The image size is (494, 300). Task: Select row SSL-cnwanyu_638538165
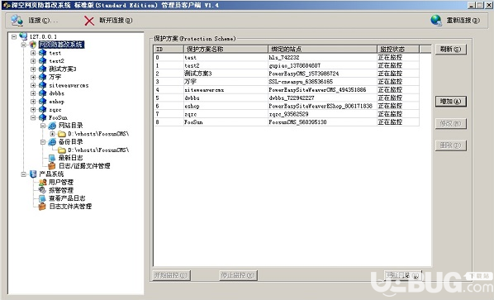(x=287, y=82)
